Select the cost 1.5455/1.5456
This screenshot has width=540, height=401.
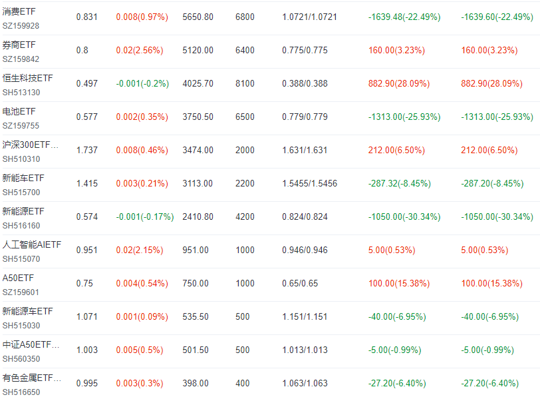[x=310, y=184]
